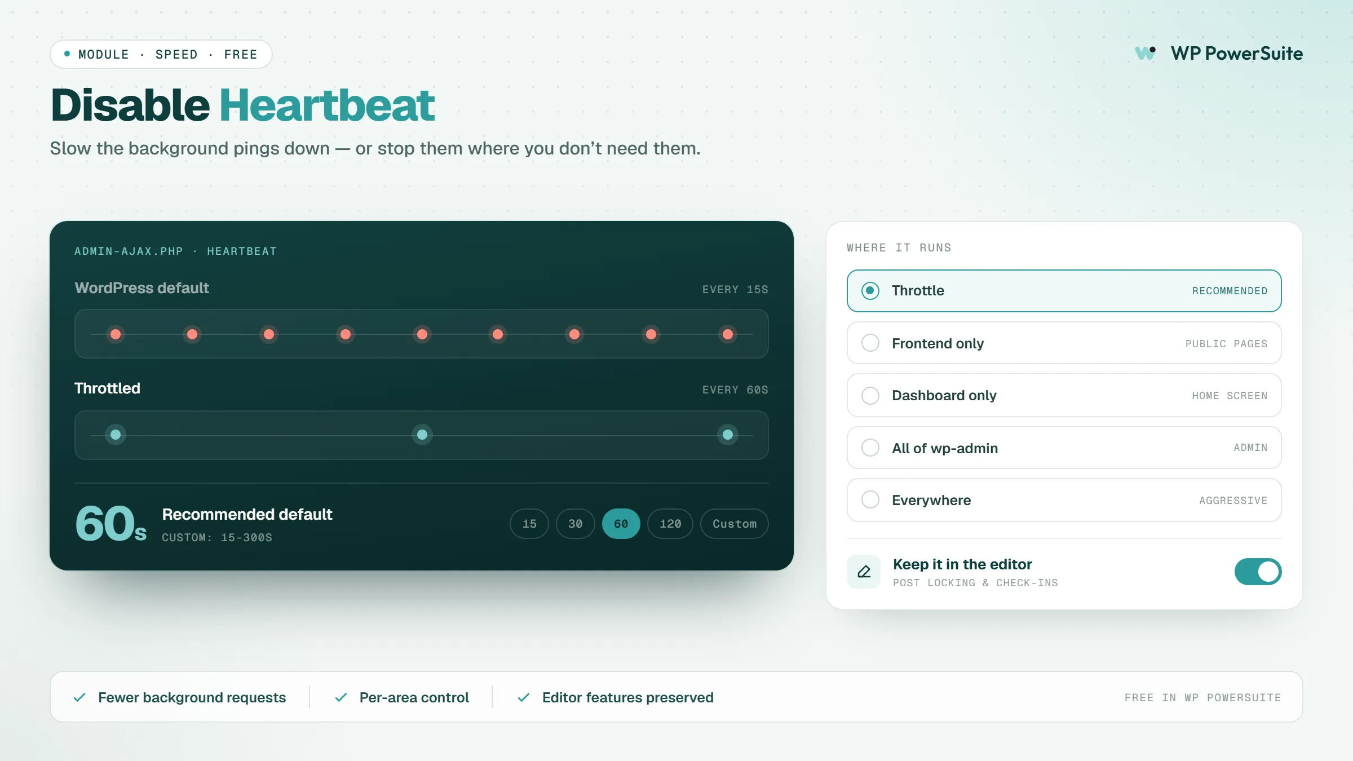This screenshot has width=1353, height=761.
Task: Click the CUSTOM: 15-300S hint
Action: point(217,537)
